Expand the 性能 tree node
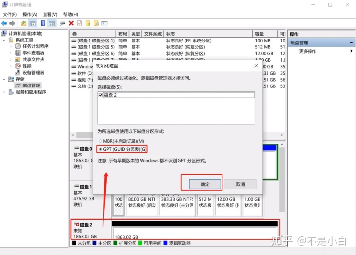 click(11, 66)
